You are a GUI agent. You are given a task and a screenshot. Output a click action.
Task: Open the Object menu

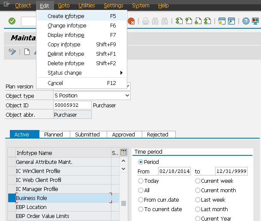click(x=23, y=6)
